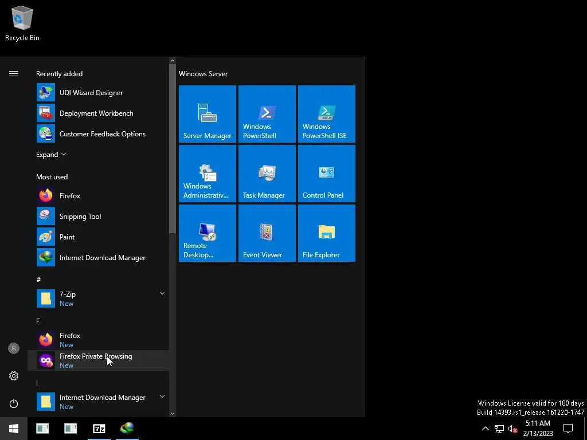Click scroll down arrow of app list
The image size is (587, 440).
[x=172, y=414]
